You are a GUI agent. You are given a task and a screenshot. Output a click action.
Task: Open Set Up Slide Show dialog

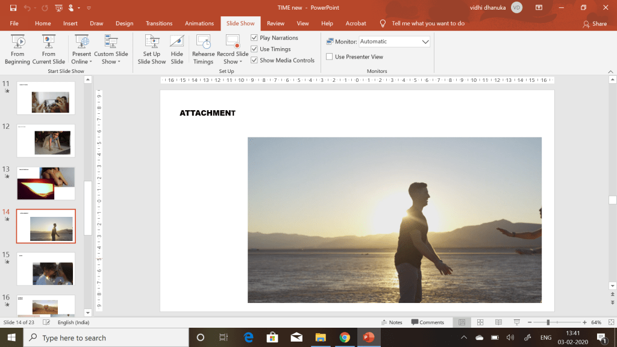point(151,49)
